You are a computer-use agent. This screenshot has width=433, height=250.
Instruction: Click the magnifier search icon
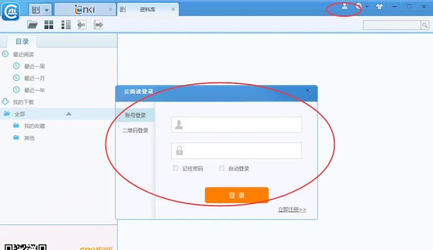[425, 26]
